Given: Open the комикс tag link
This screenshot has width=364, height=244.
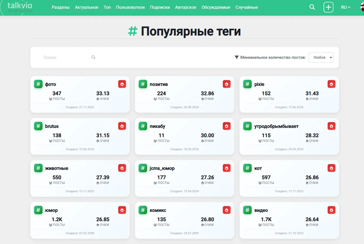Looking at the screenshot, I should [158, 210].
